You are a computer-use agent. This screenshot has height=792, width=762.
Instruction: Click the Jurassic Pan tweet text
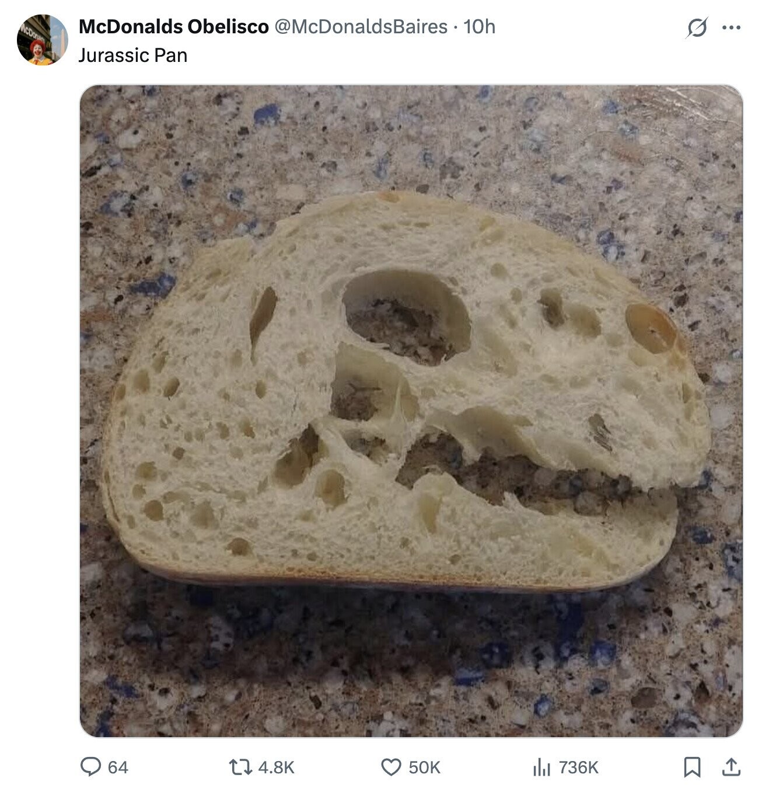coord(133,55)
